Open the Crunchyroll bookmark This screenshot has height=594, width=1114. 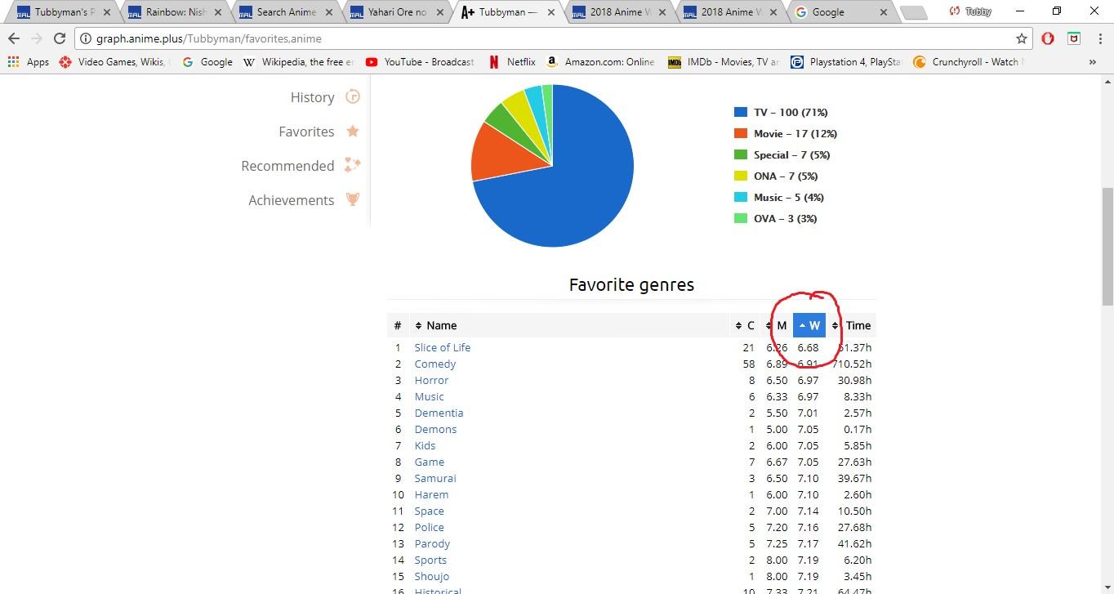968,62
